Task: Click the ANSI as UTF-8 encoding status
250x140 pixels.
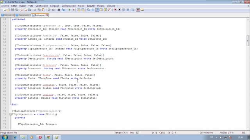Action: point(227,133)
